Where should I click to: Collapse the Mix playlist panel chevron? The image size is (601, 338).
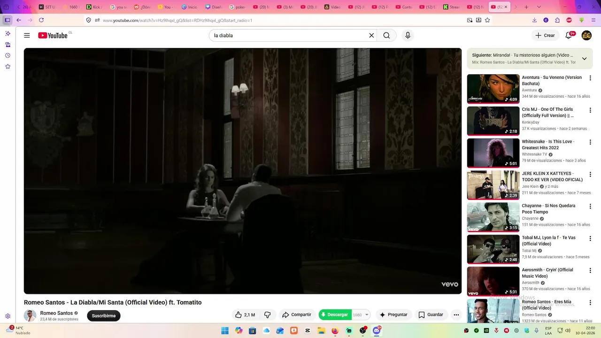point(584,59)
